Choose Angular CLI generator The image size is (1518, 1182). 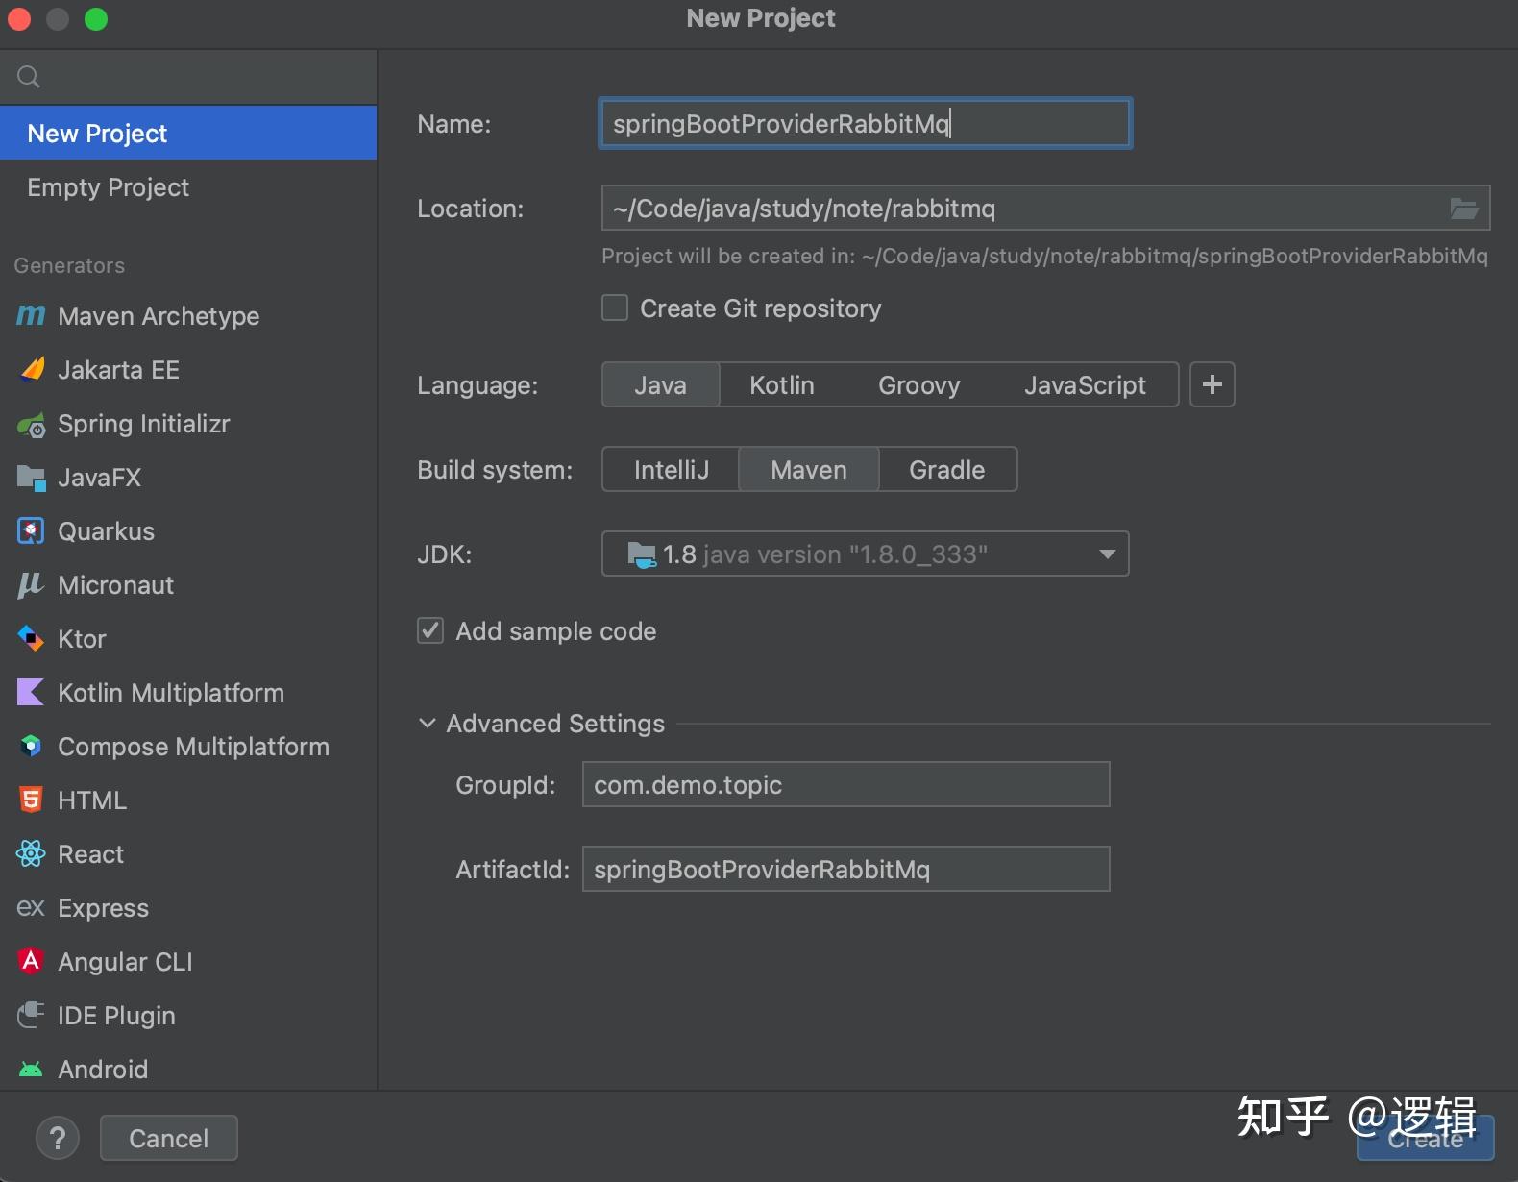pyautogui.click(x=188, y=961)
